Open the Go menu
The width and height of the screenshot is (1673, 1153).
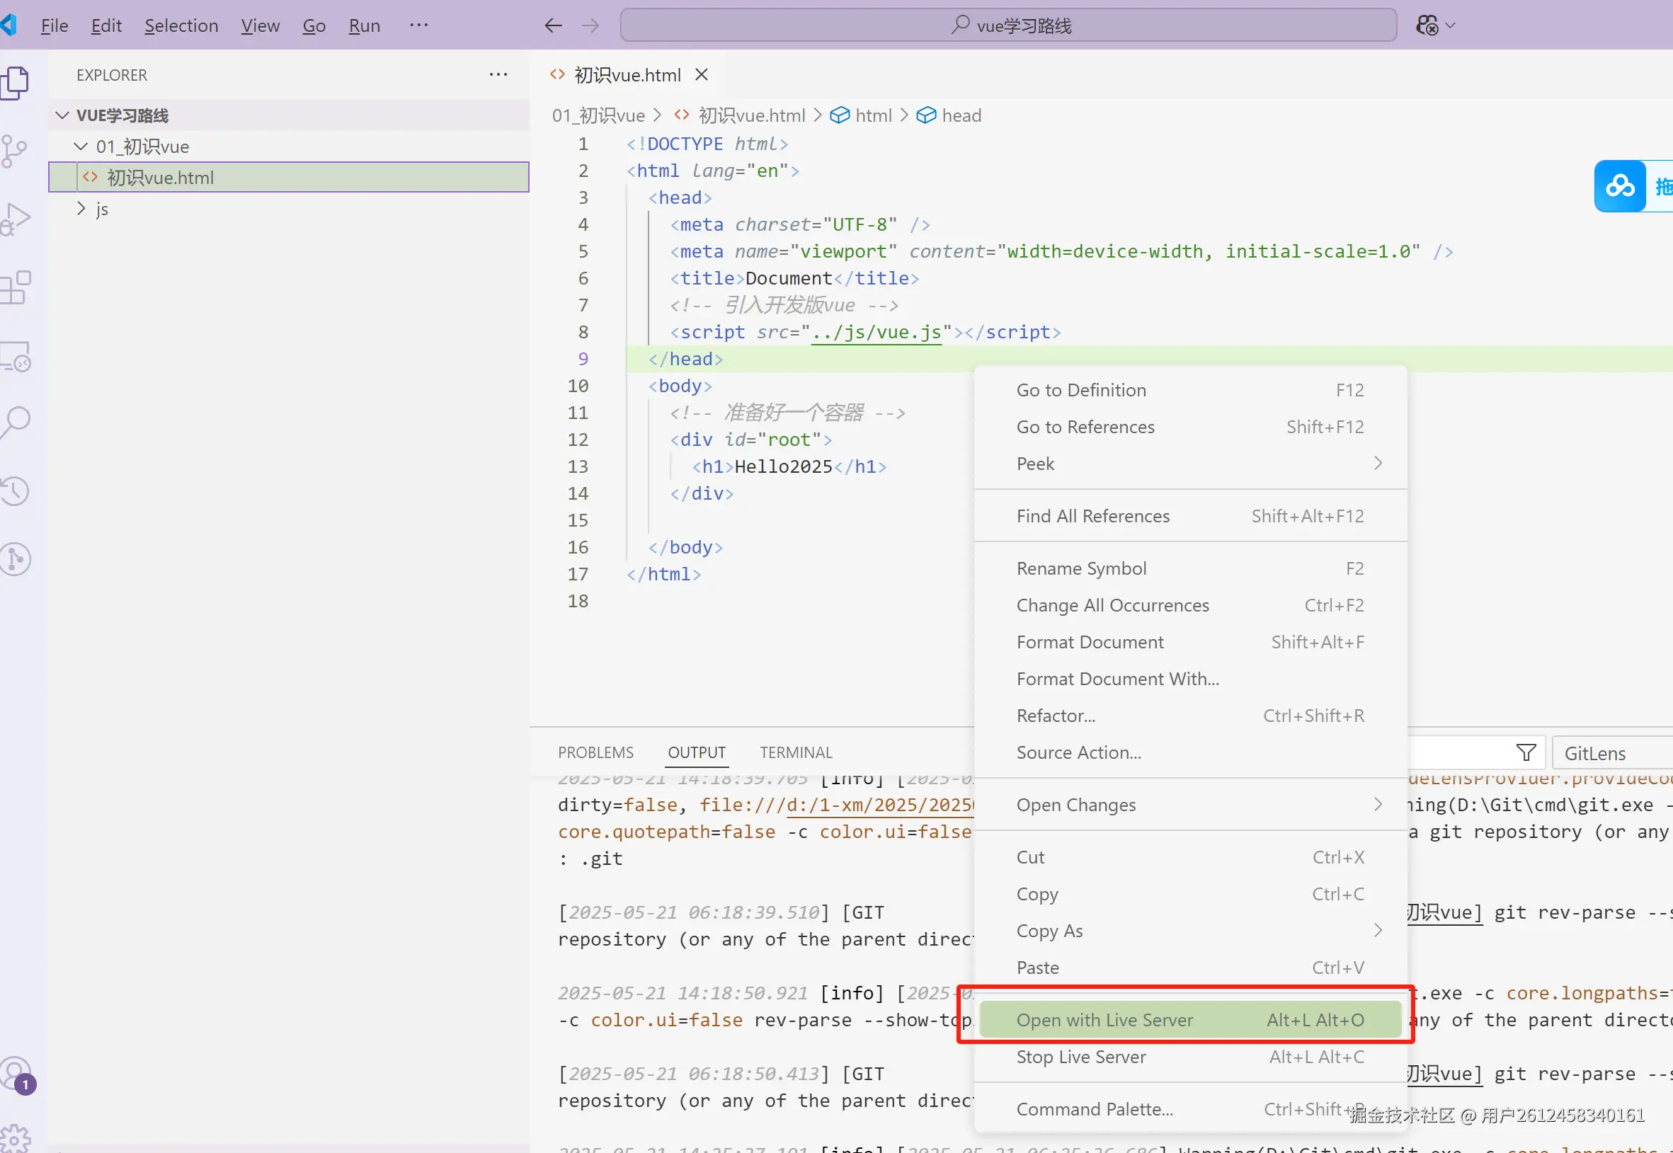(x=314, y=26)
